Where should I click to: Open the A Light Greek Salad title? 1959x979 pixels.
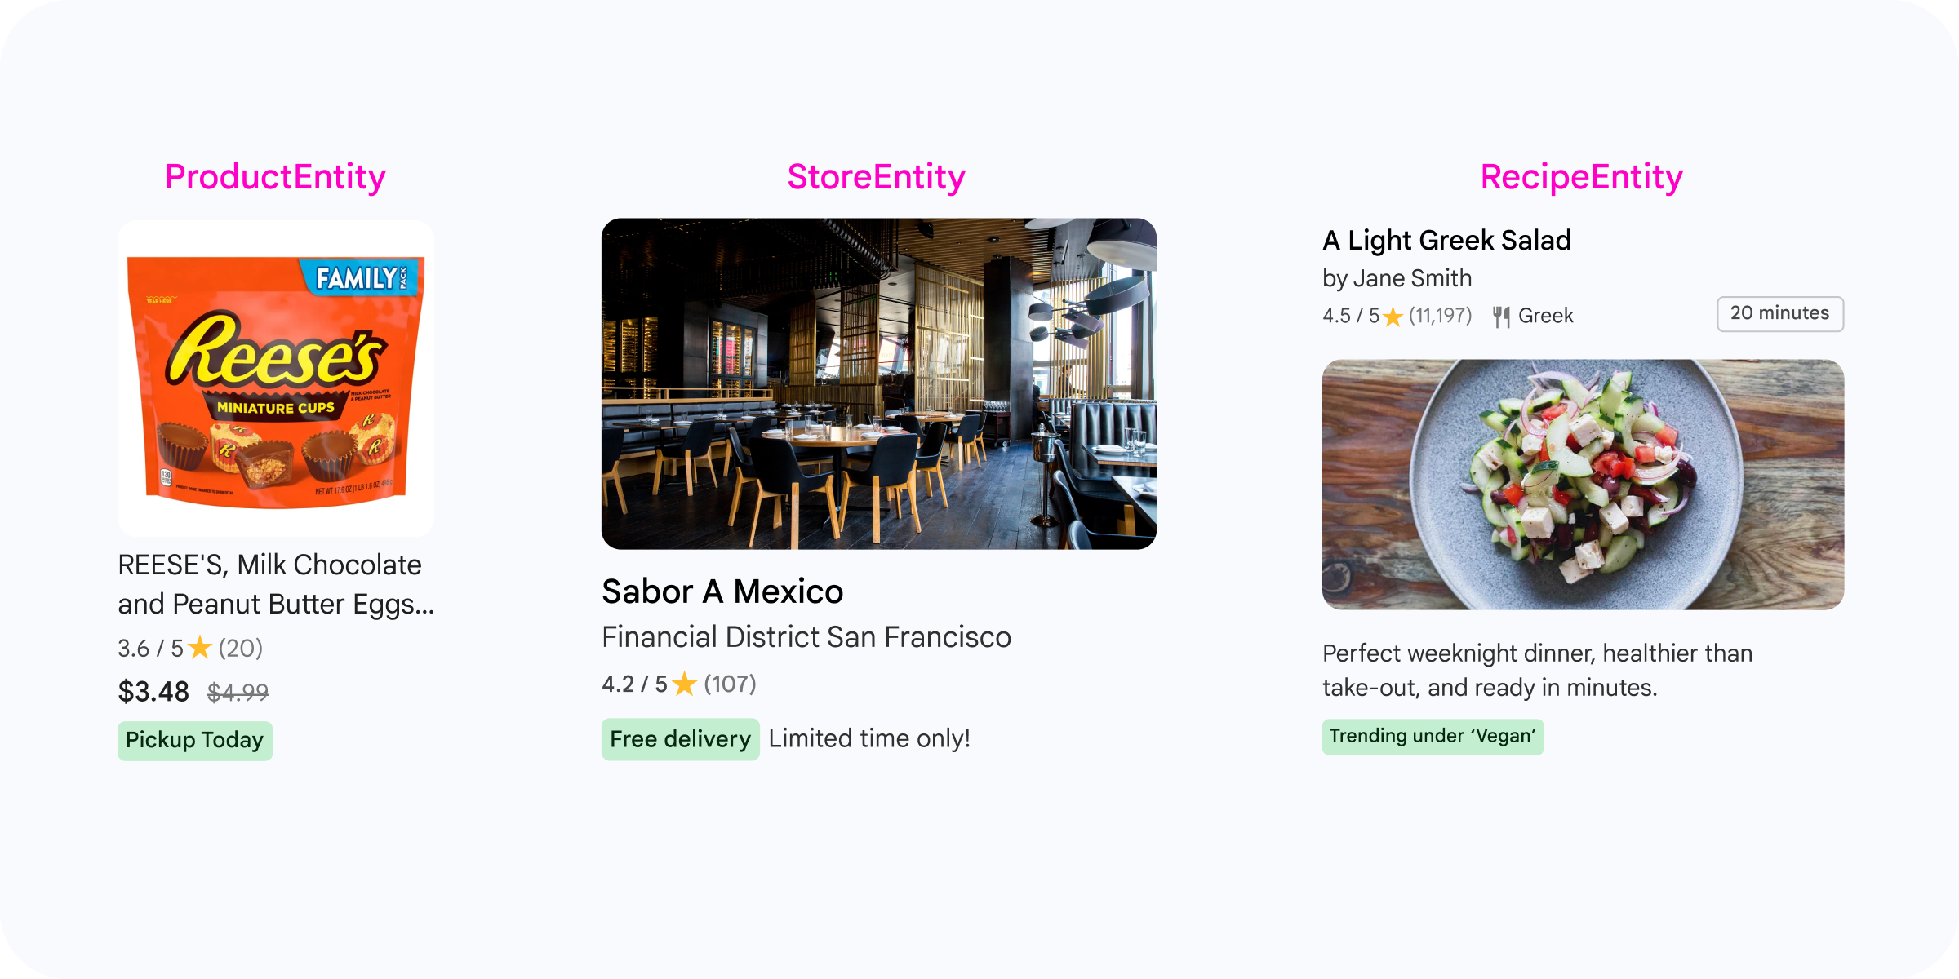[x=1446, y=241]
